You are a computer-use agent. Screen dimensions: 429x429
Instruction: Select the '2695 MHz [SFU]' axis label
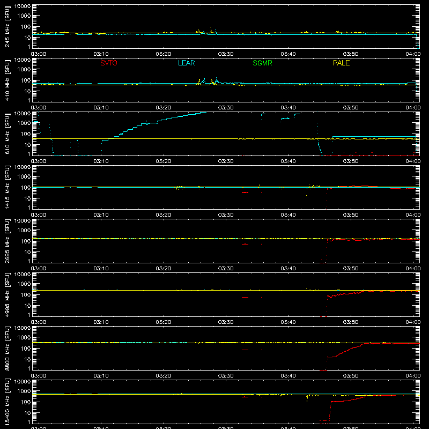coord(8,241)
